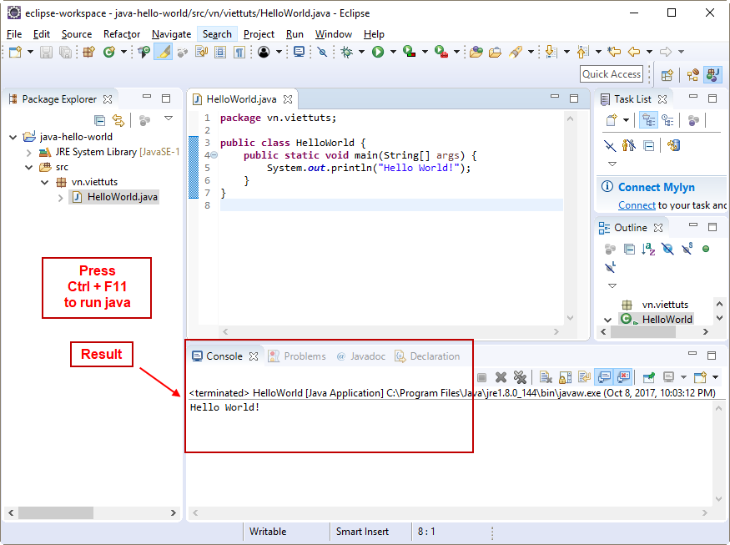Click the Previous Annotation arrow icon
The width and height of the screenshot is (730, 545).
click(582, 52)
